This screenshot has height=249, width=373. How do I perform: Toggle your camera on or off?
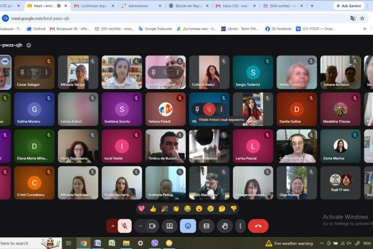point(152,226)
